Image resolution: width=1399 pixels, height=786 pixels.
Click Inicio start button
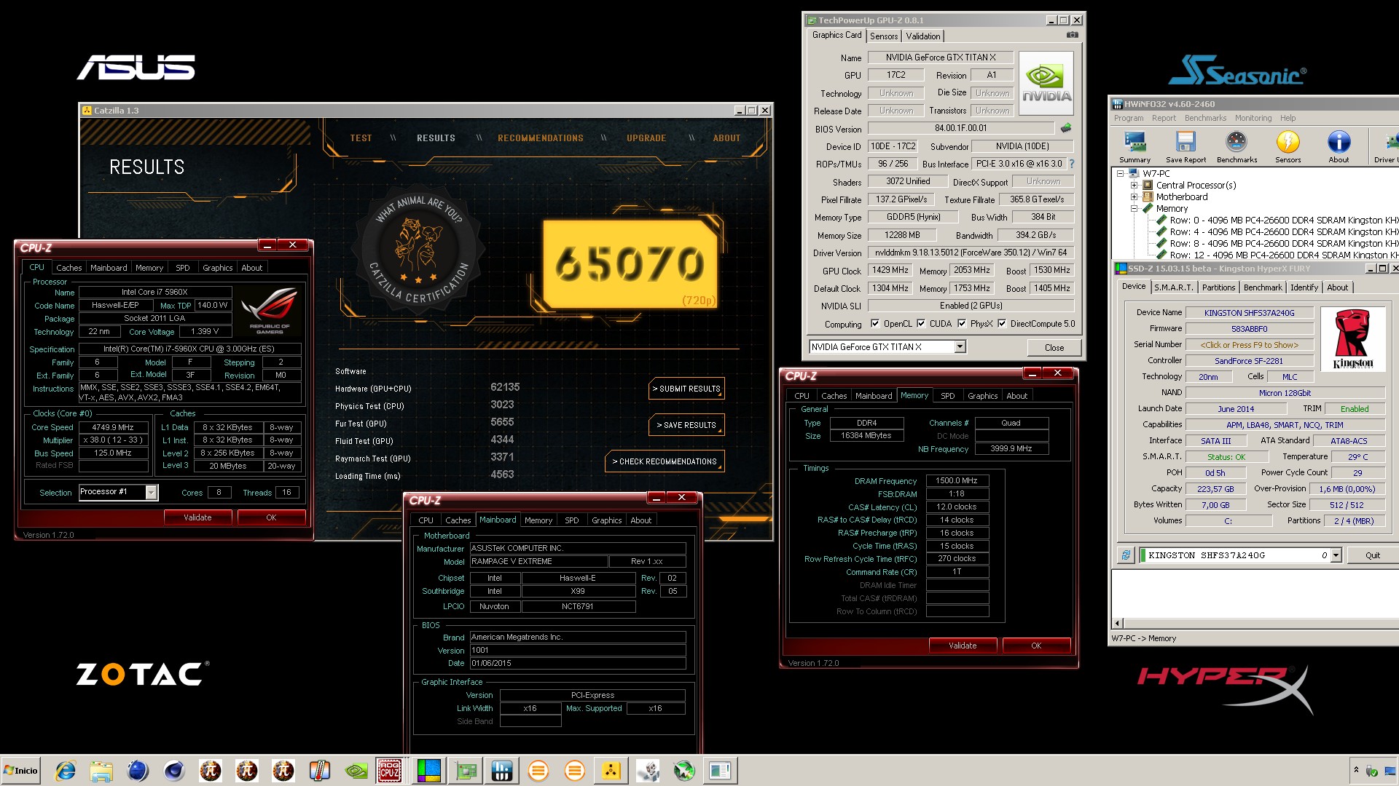tap(20, 771)
